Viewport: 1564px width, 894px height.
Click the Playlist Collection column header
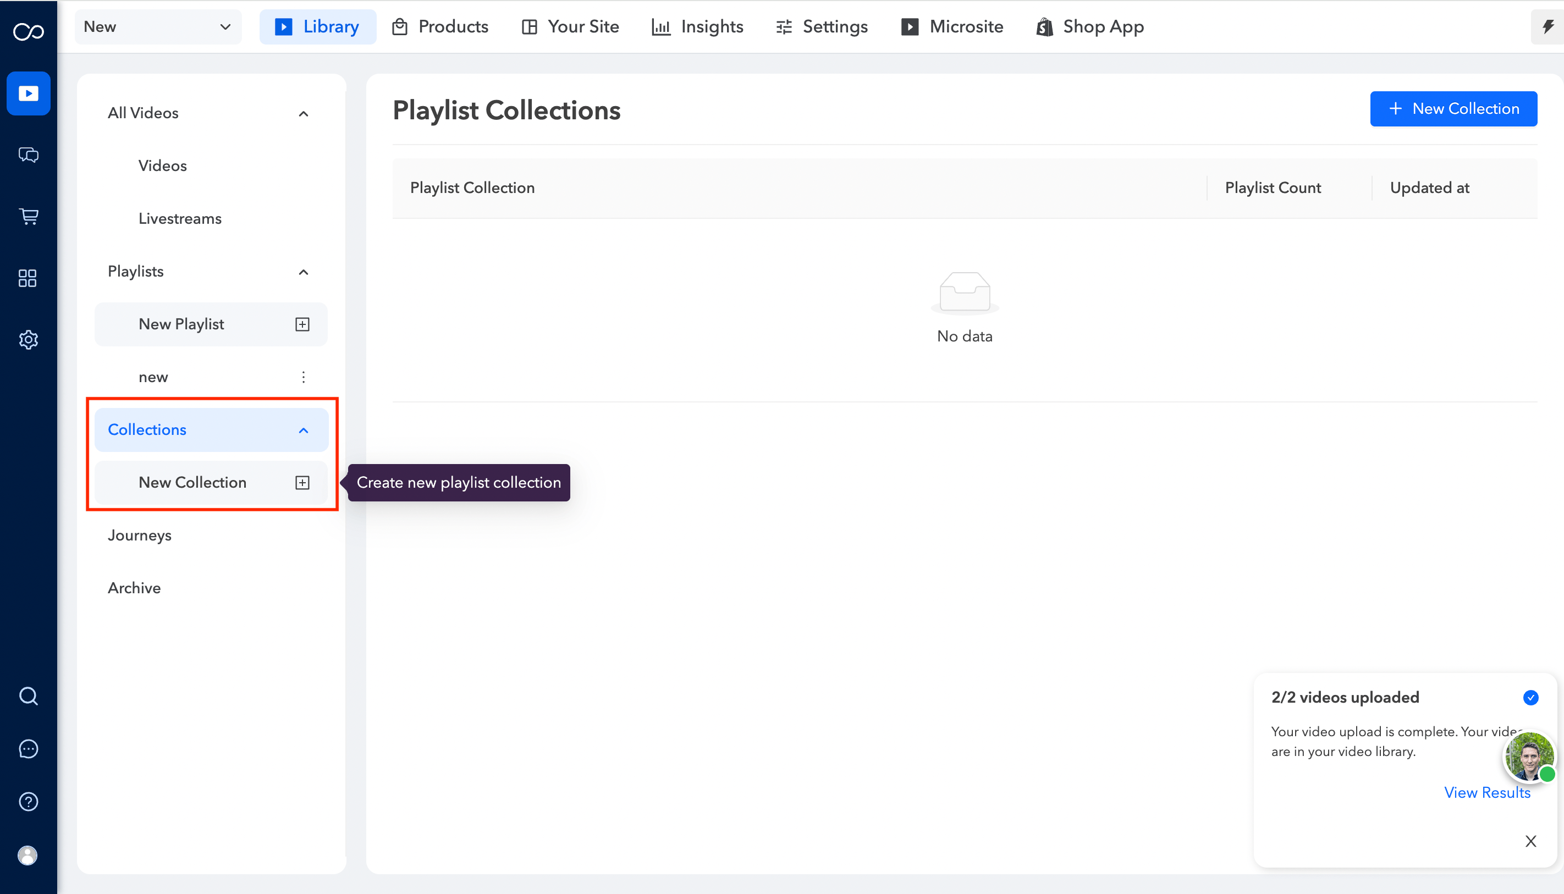tap(472, 188)
